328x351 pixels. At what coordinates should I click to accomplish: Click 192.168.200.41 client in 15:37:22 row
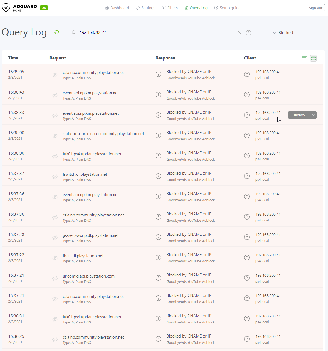(268, 255)
